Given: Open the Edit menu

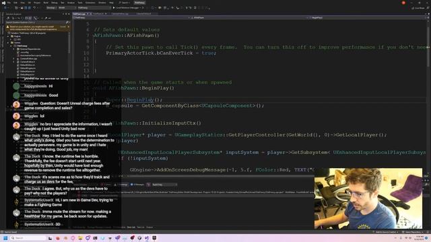Looking at the screenshot, I should 15,3.
